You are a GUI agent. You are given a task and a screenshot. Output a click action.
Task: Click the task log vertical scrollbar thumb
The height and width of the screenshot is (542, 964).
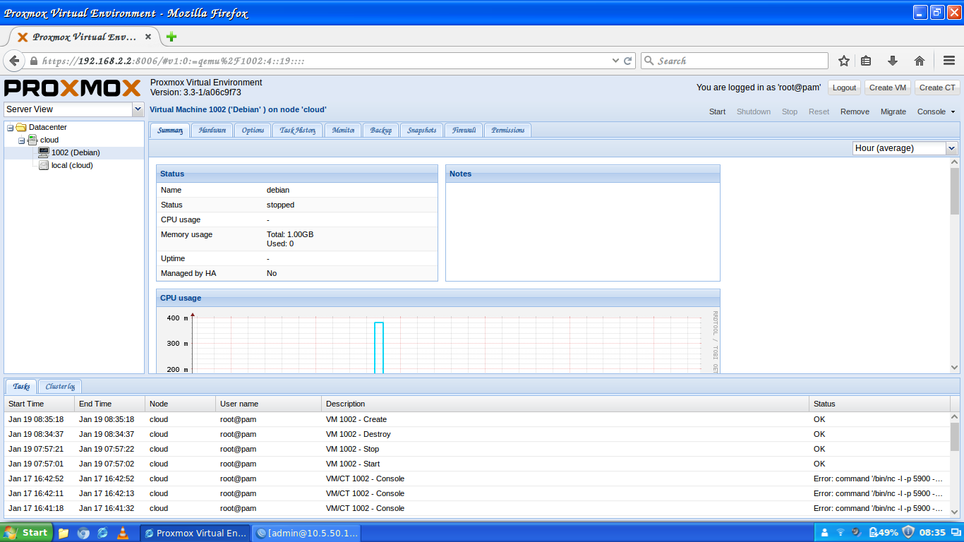coord(955,437)
